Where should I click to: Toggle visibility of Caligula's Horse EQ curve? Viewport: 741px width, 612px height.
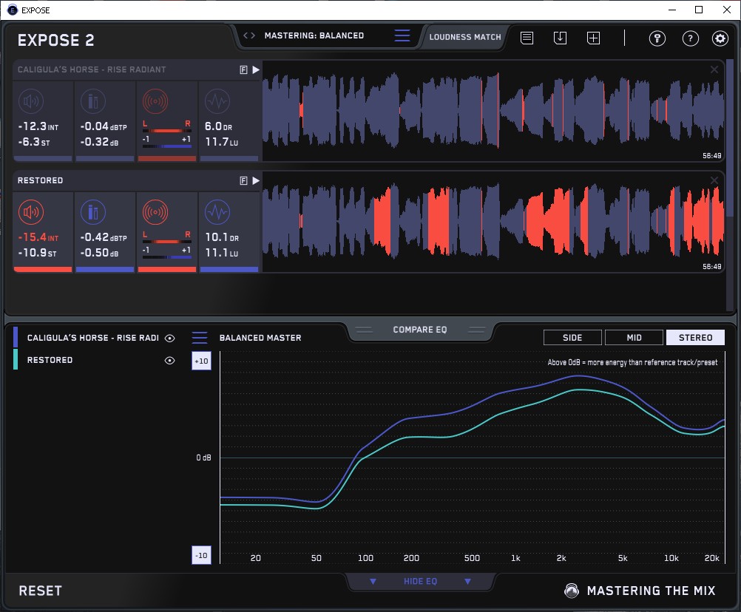point(169,338)
